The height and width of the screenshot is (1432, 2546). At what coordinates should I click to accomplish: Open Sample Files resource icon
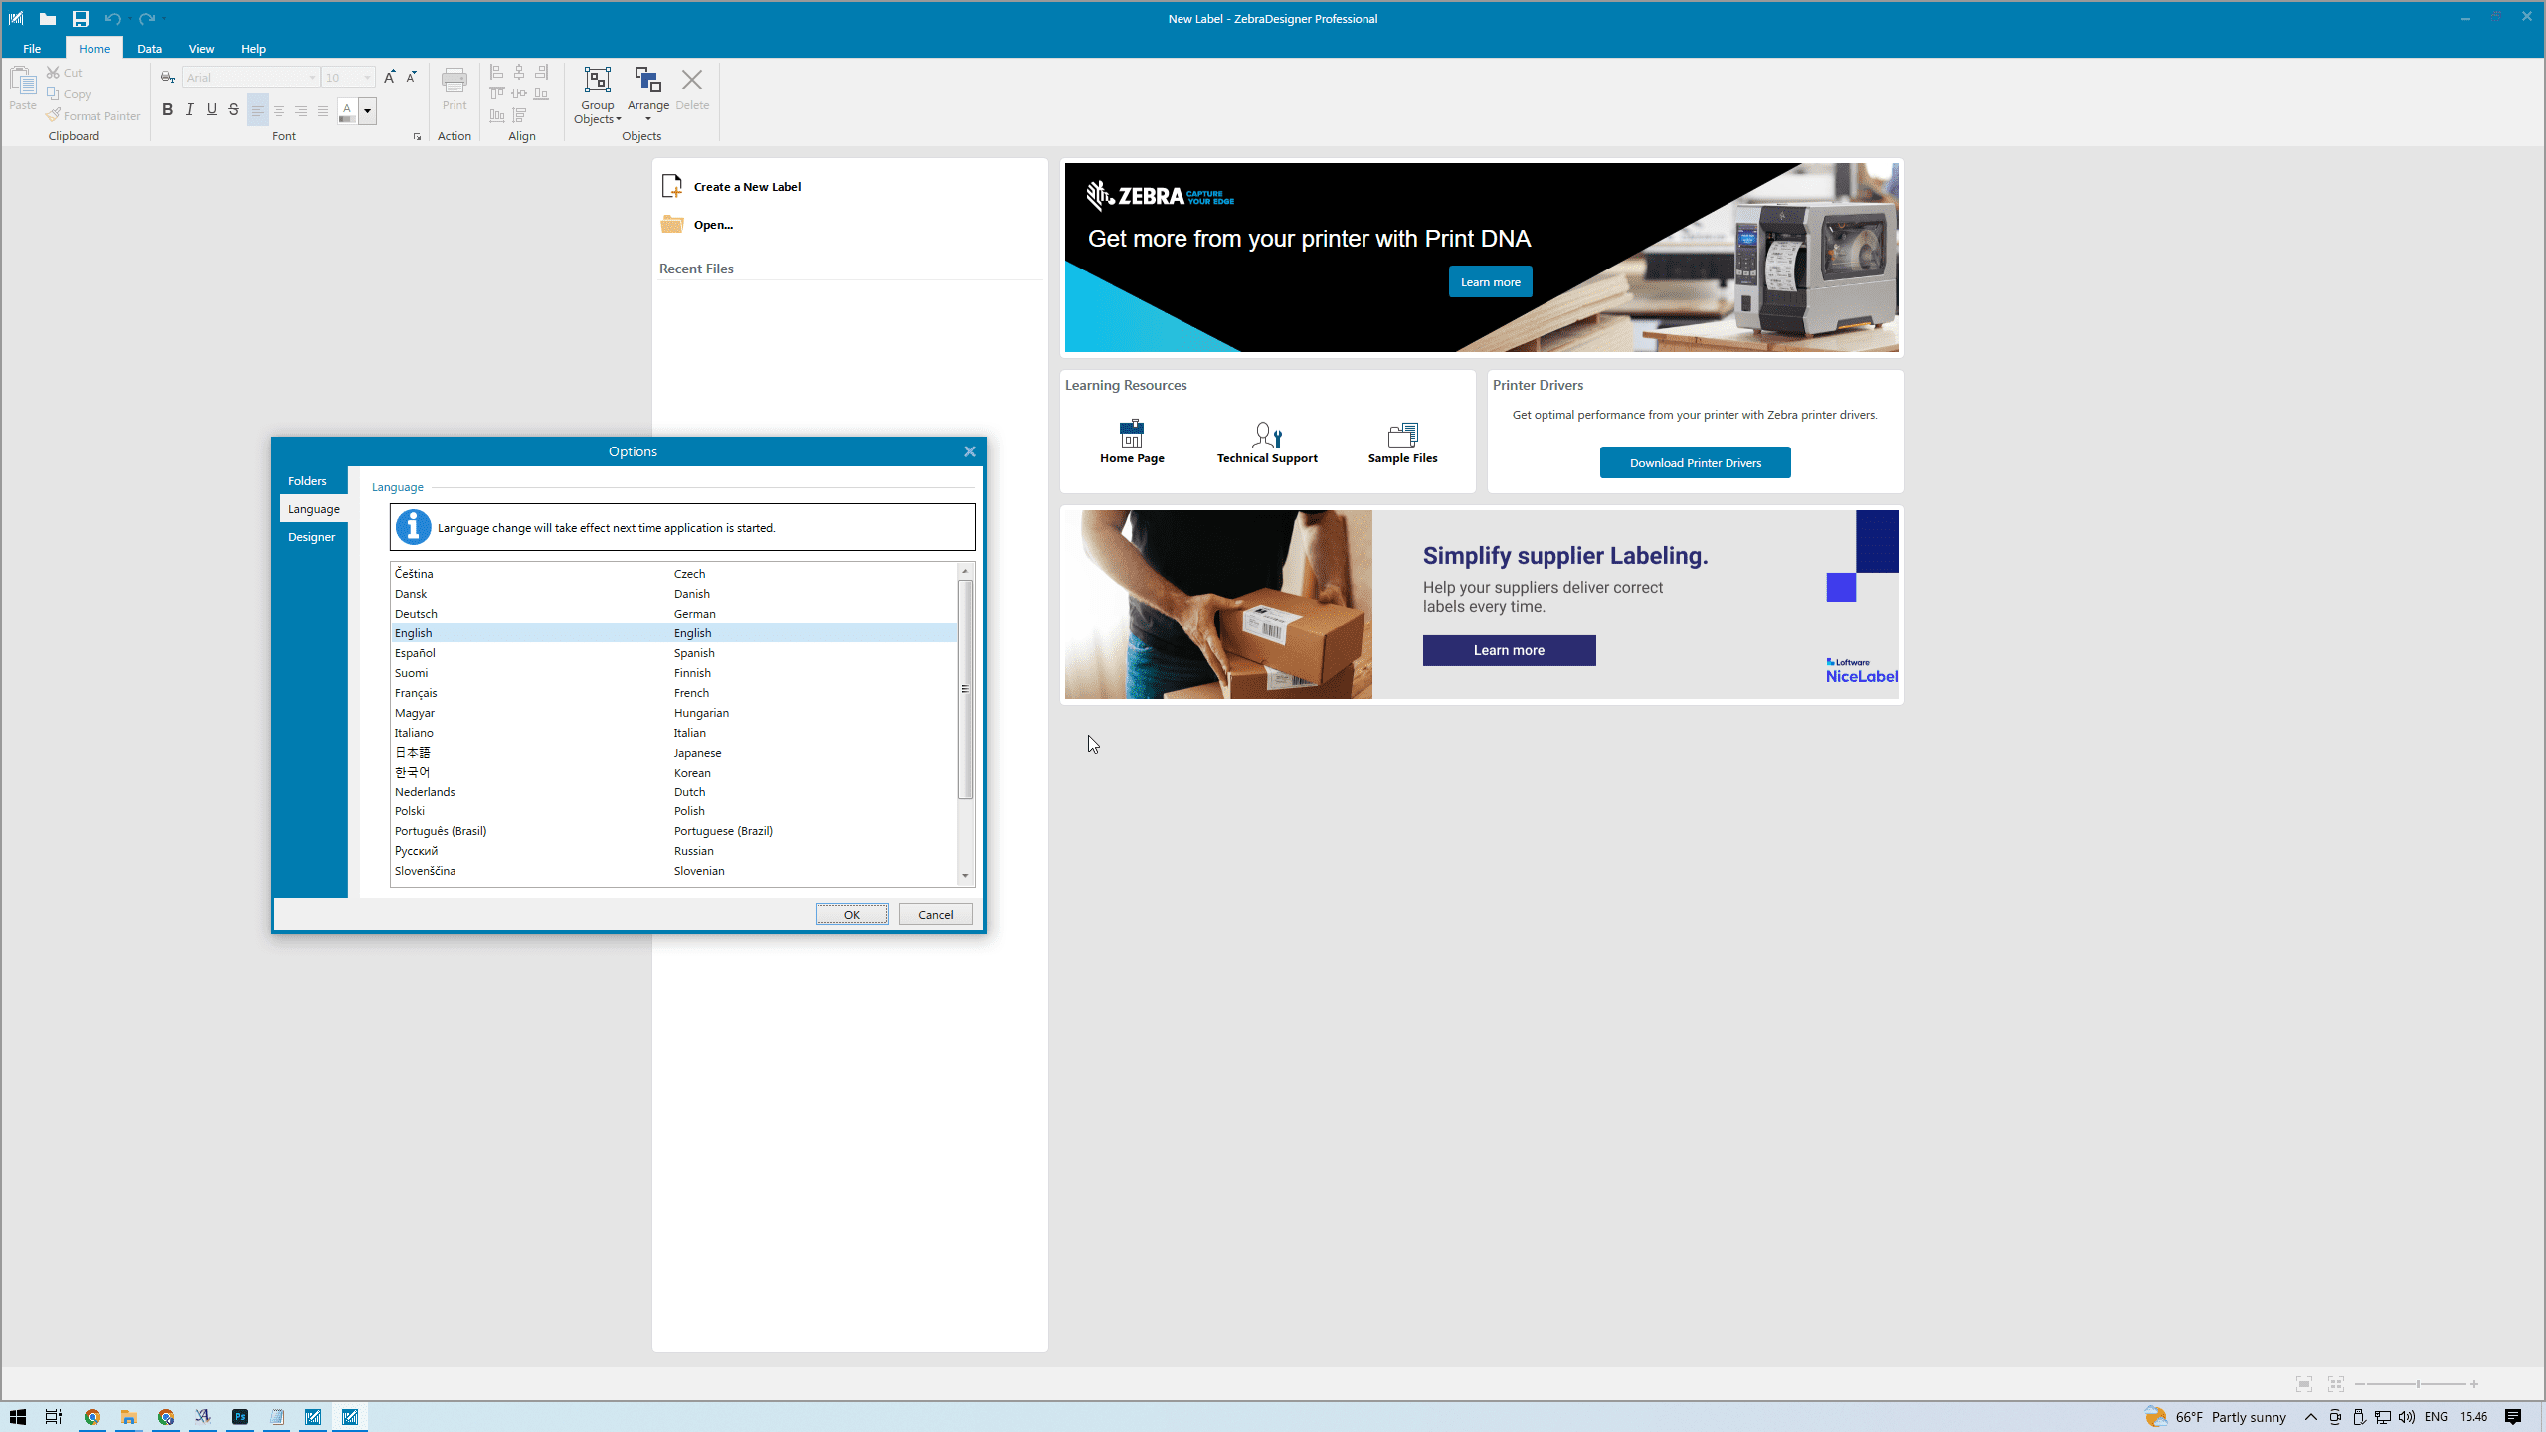click(x=1402, y=435)
